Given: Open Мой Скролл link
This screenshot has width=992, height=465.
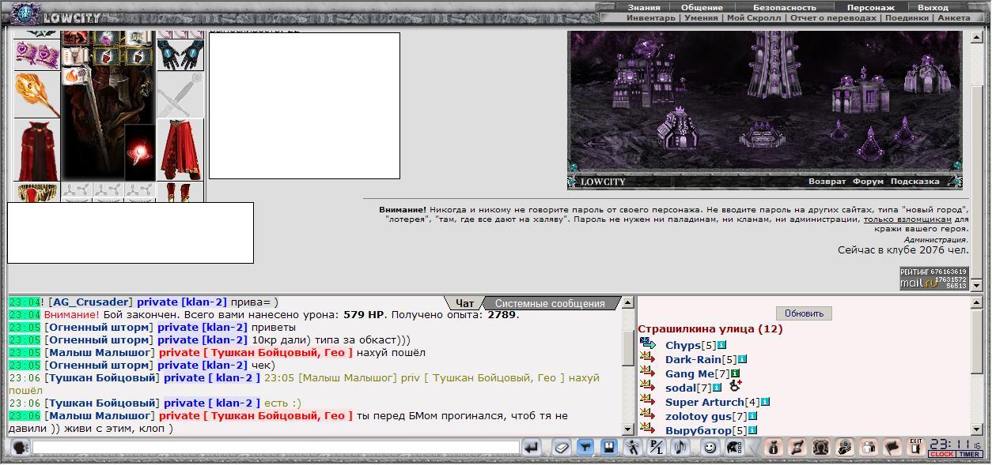Looking at the screenshot, I should (754, 17).
